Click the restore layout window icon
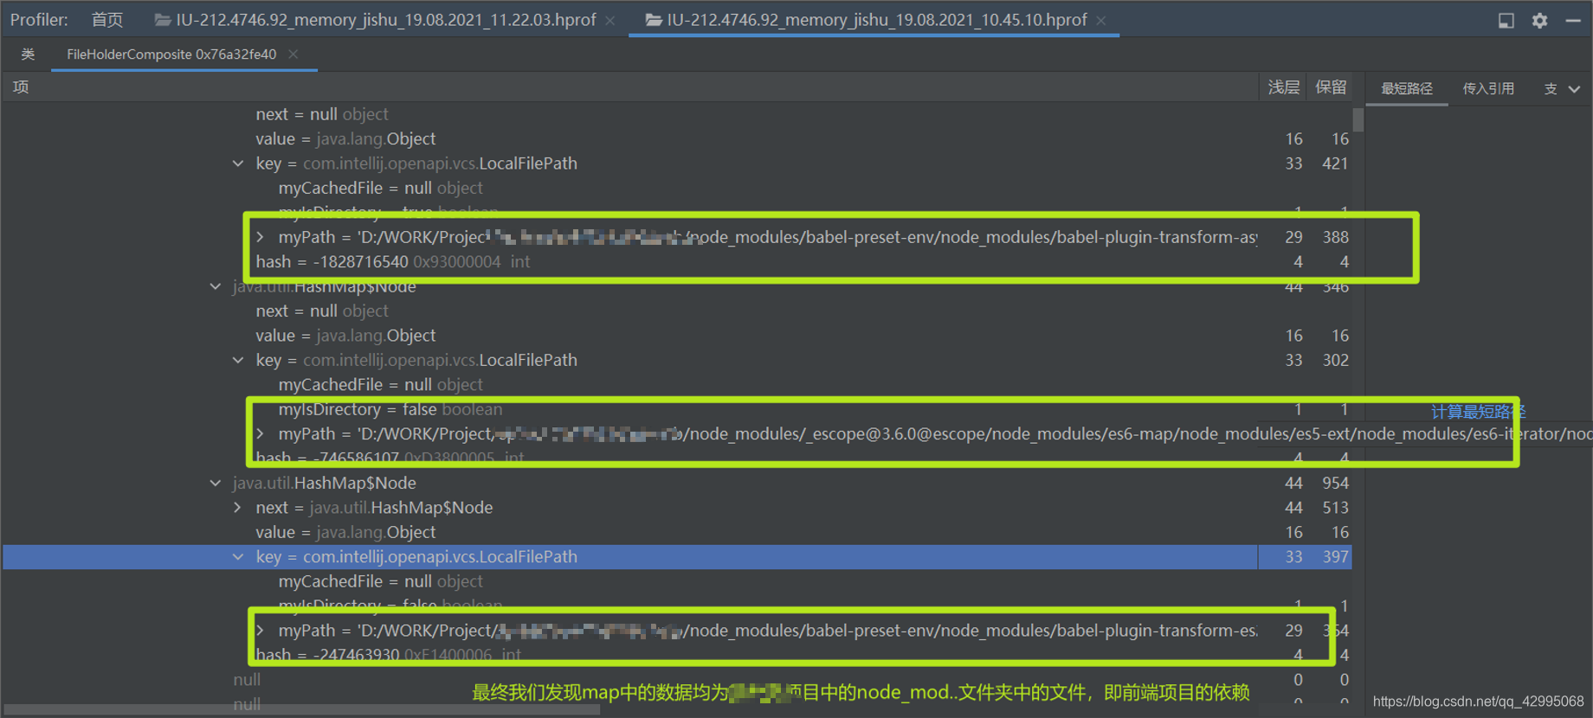The height and width of the screenshot is (718, 1593). tap(1506, 20)
